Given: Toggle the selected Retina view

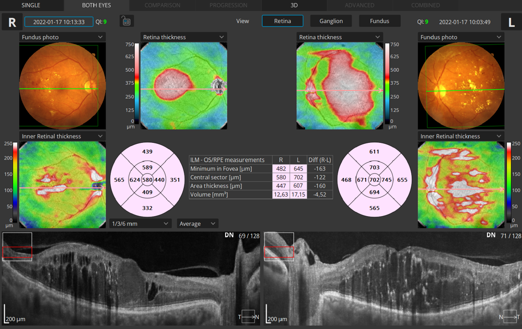Looking at the screenshot, I should [x=282, y=21].
